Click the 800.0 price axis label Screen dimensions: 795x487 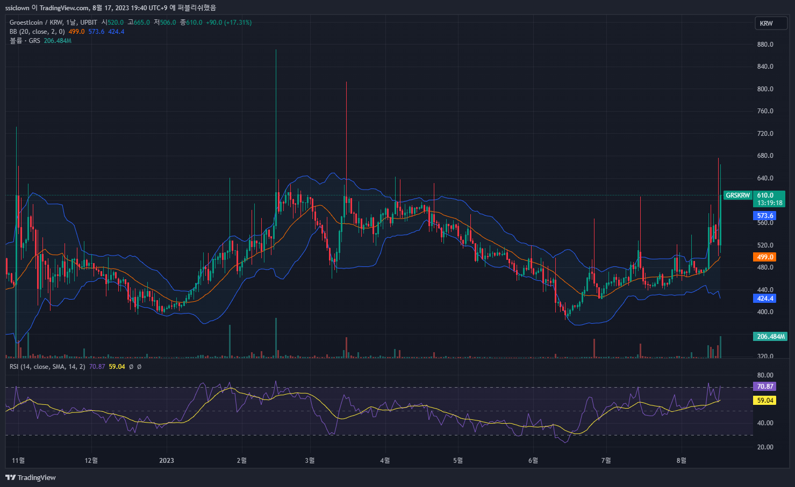tap(765, 89)
